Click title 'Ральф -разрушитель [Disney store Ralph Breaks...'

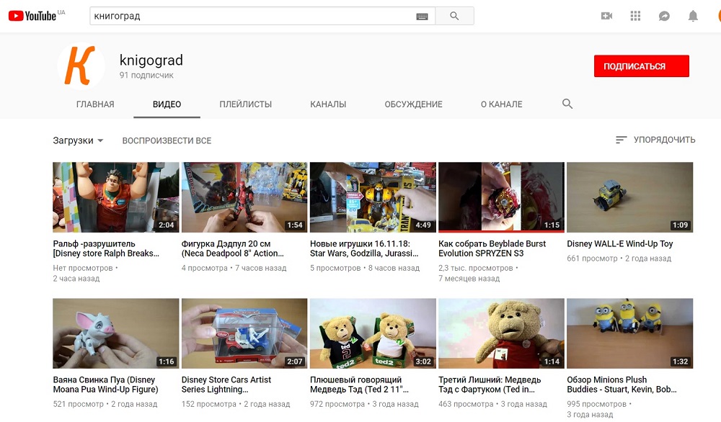coord(106,248)
